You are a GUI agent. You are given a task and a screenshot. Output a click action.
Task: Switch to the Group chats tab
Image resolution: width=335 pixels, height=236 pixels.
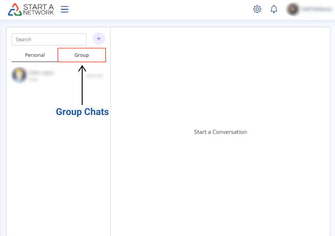click(x=82, y=55)
